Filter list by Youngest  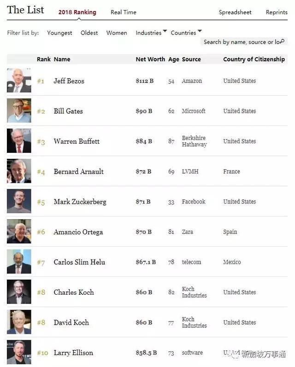59,33
